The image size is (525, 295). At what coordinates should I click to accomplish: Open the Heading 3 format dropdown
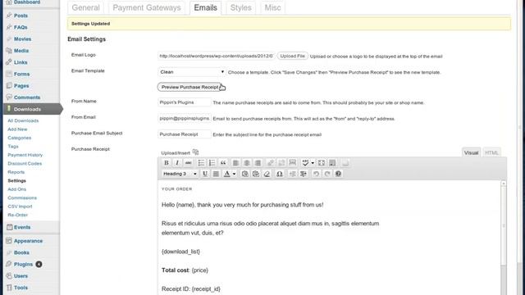point(180,174)
